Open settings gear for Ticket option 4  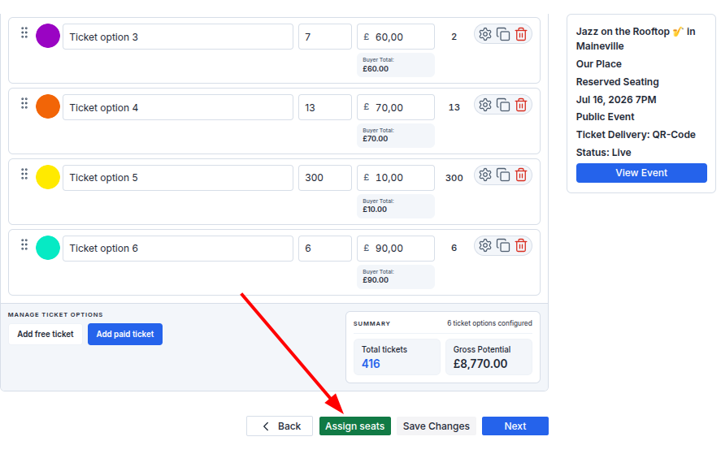click(x=485, y=106)
